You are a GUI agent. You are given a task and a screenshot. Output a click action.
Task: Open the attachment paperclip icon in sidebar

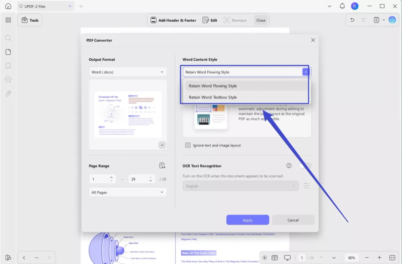coord(8,93)
